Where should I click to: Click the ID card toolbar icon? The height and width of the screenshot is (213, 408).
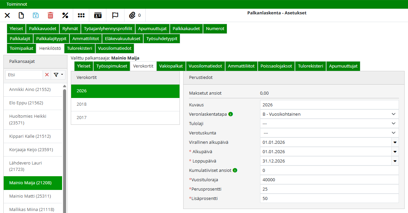(98, 15)
